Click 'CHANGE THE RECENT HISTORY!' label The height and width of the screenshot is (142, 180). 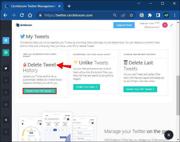(x=139, y=54)
